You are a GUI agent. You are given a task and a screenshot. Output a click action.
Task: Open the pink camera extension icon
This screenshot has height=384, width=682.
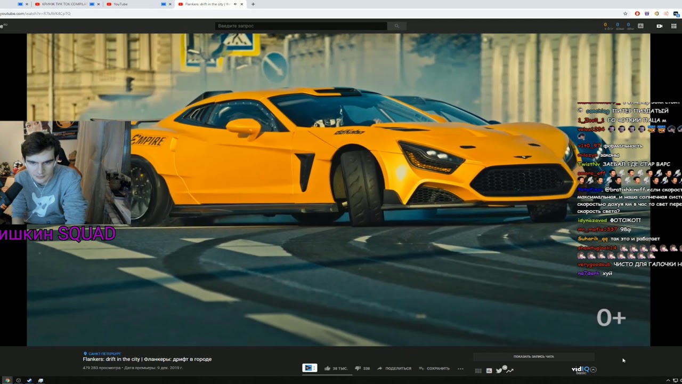coord(666,13)
